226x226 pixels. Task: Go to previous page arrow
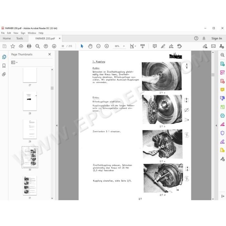[x=46, y=46]
